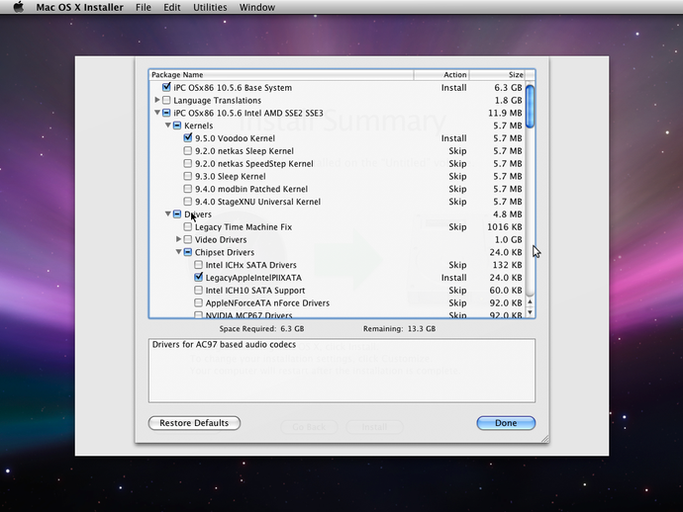The image size is (683, 512).
Task: Click the scrollbar down arrow
Action: pos(531,312)
